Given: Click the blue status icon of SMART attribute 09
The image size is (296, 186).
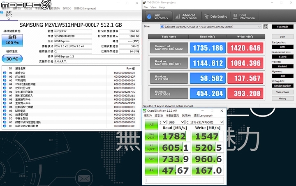Looking at the screenshot, I should click(x=5, y=103).
